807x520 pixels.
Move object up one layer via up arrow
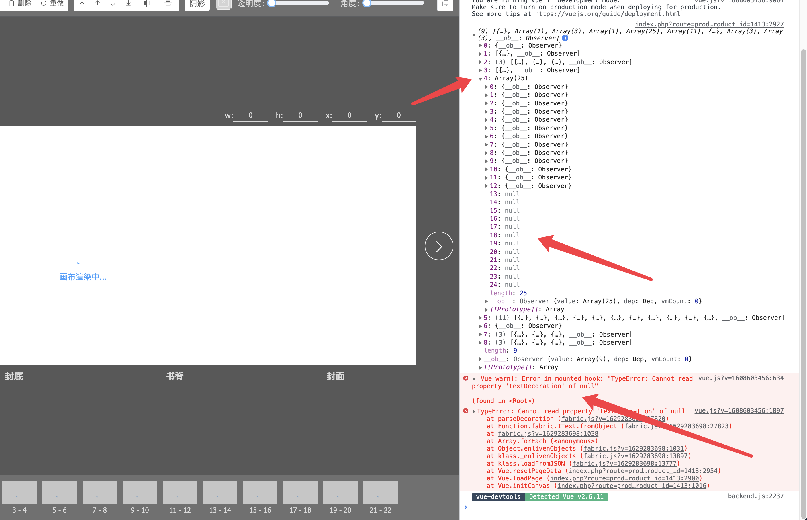[x=97, y=3]
